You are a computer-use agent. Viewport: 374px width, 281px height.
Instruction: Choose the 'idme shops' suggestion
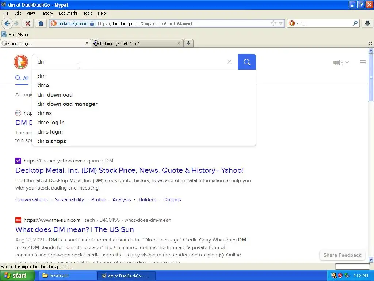point(144,141)
